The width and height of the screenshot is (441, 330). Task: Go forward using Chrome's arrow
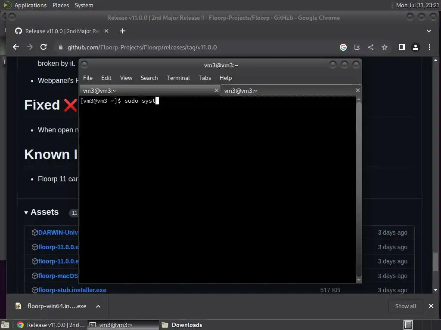(x=30, y=47)
